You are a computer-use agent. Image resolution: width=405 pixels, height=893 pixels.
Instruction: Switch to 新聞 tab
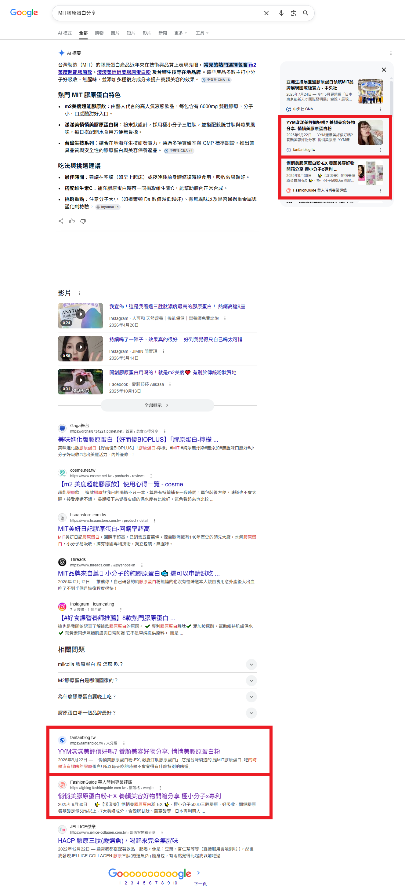tap(163, 33)
